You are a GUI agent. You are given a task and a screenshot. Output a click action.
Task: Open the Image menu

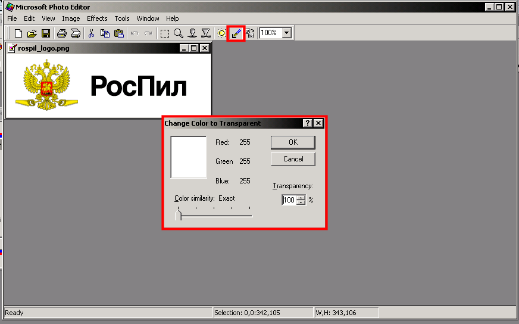coord(71,18)
